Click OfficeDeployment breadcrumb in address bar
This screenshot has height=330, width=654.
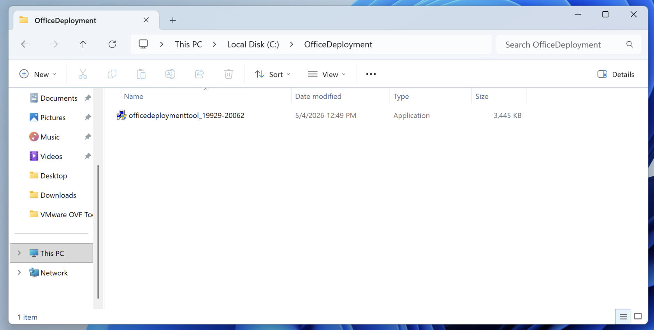tap(338, 44)
